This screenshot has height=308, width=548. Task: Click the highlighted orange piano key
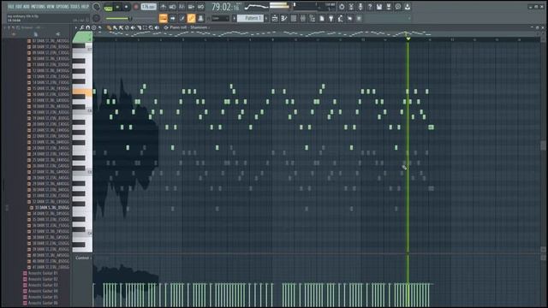point(82,92)
